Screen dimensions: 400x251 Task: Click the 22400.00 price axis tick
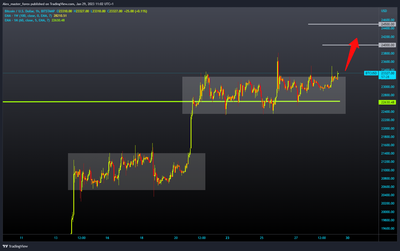coord(387,112)
